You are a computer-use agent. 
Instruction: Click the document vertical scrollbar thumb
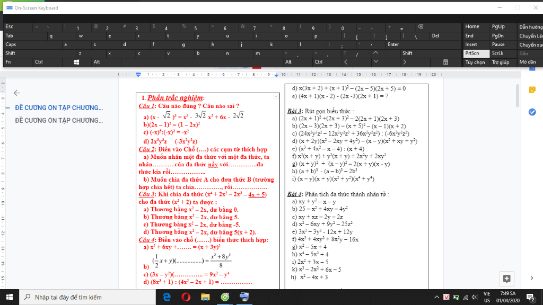pyautogui.click(x=518, y=96)
